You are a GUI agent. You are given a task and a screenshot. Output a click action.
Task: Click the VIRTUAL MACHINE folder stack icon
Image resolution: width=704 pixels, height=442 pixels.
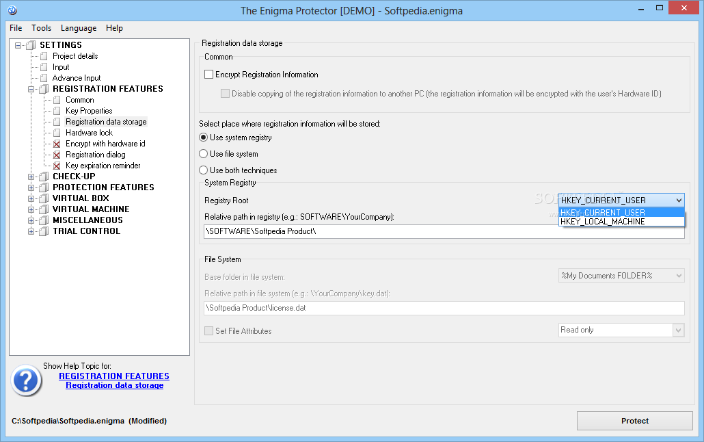click(44, 209)
